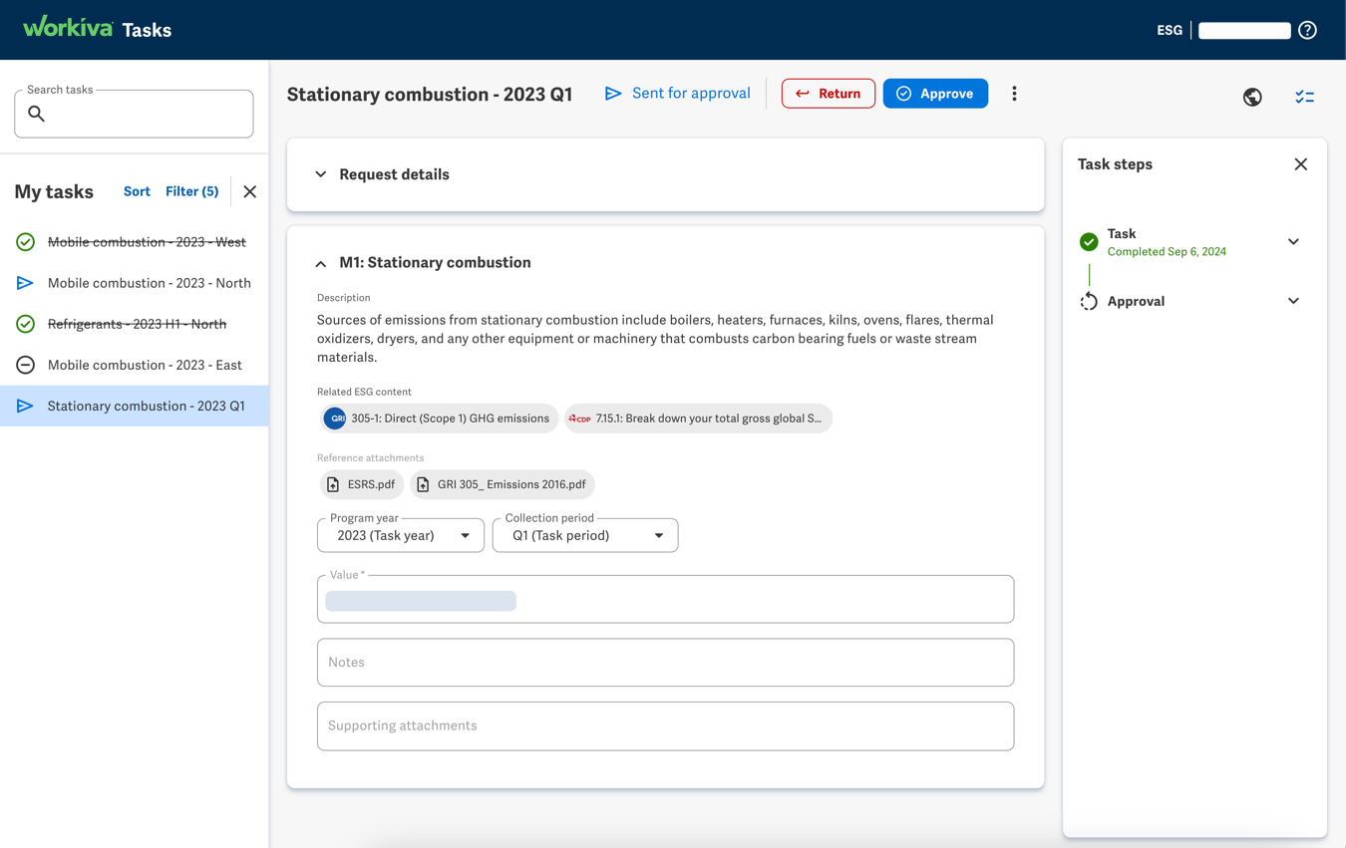1346x848 pixels.
Task: Click the globe icon in header
Action: (1252, 97)
